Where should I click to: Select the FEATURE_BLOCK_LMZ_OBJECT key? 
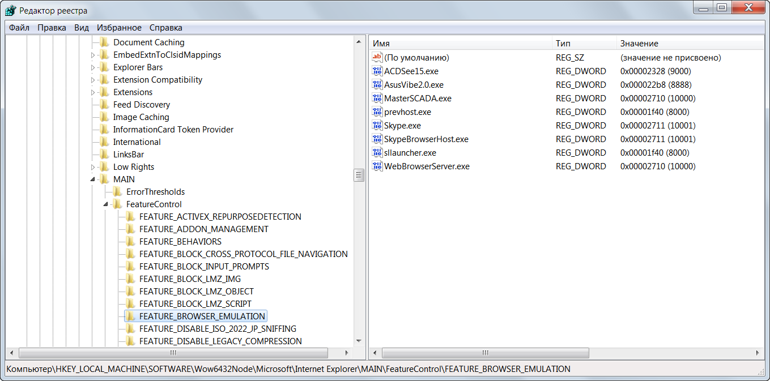pos(197,291)
